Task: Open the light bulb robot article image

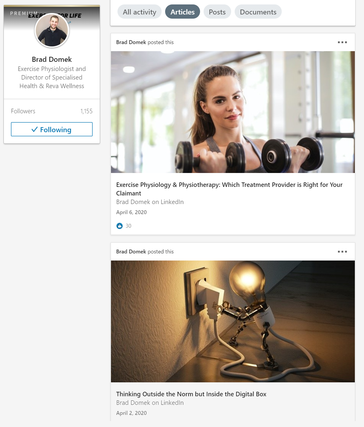Action: (x=233, y=321)
